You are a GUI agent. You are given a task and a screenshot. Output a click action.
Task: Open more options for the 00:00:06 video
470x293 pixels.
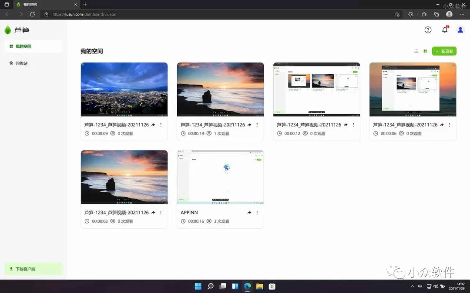tap(449, 125)
